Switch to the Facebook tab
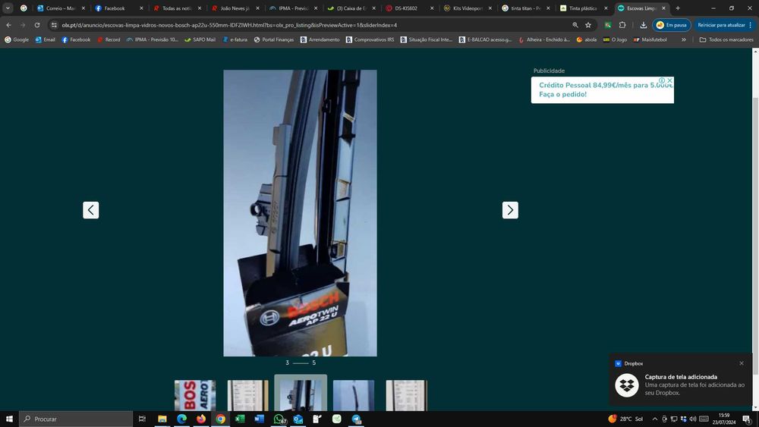The height and width of the screenshot is (427, 759). 119,8
